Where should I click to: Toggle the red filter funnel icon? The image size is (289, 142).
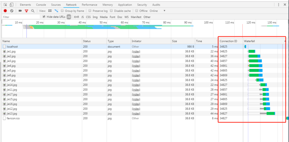[x=26, y=11]
